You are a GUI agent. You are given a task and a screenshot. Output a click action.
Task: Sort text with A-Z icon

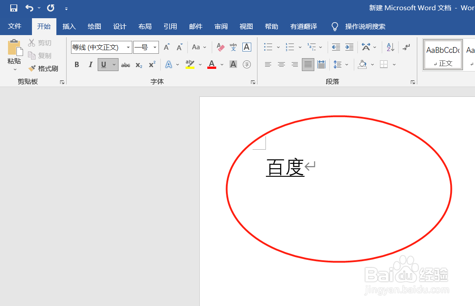point(391,47)
